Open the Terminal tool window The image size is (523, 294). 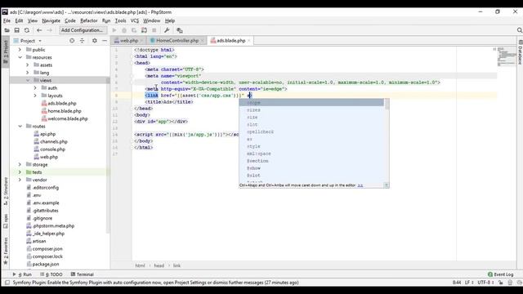click(82, 274)
